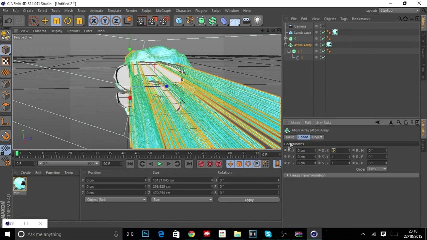This screenshot has height=240, width=427.
Task: Click the S.X scale input field
Action: tap(340, 150)
